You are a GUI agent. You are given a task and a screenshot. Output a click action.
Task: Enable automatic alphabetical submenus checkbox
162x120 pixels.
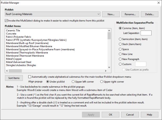click(x=30, y=77)
